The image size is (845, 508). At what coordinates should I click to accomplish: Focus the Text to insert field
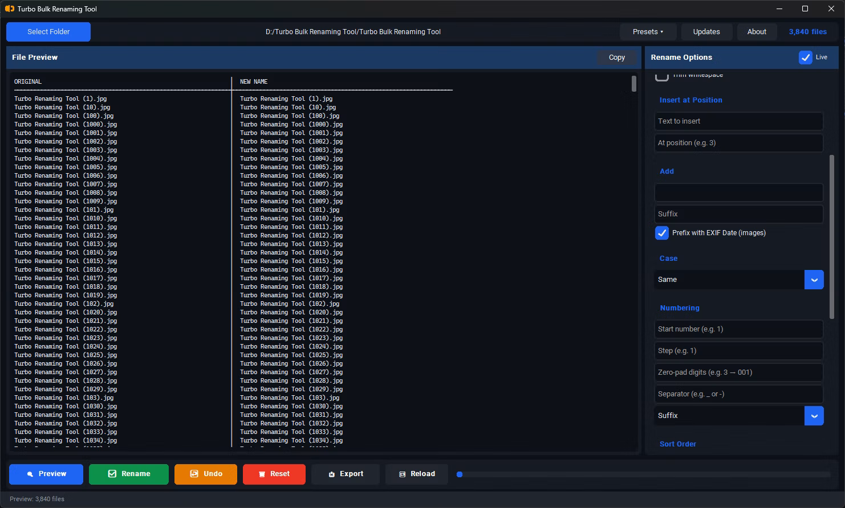tap(738, 121)
